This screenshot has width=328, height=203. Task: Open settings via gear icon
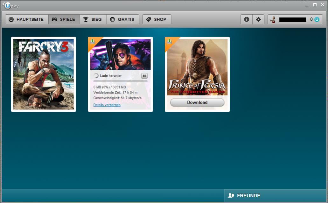pos(258,19)
